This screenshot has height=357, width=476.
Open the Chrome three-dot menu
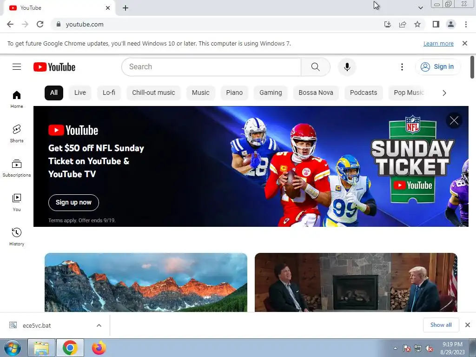coord(466,24)
